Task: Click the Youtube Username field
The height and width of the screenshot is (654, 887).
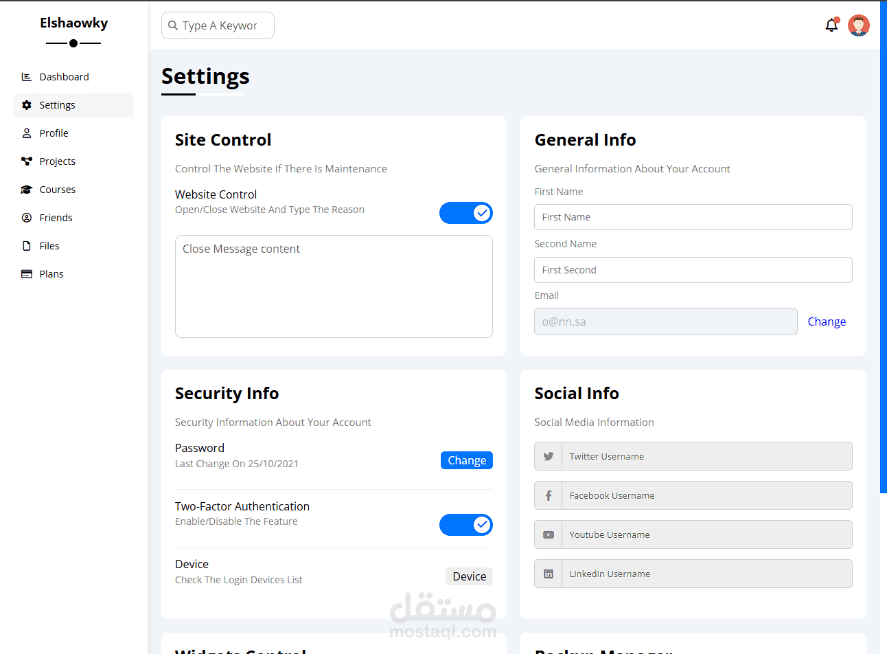Action: 707,534
